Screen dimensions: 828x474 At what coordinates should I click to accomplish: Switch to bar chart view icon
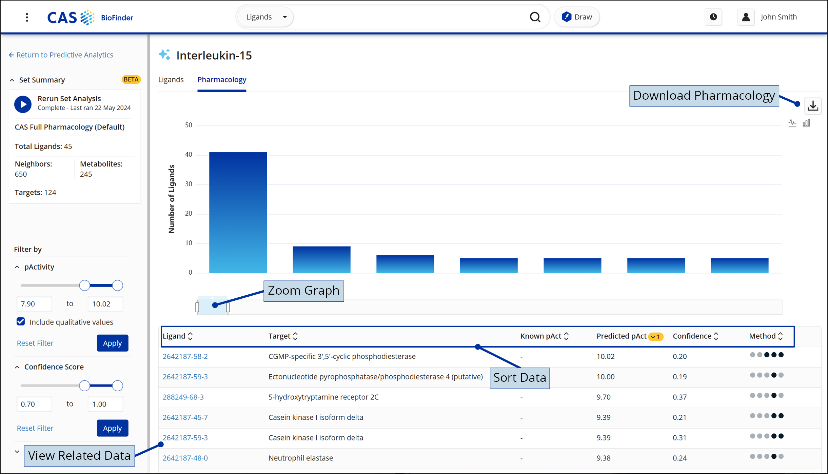pyautogui.click(x=806, y=123)
